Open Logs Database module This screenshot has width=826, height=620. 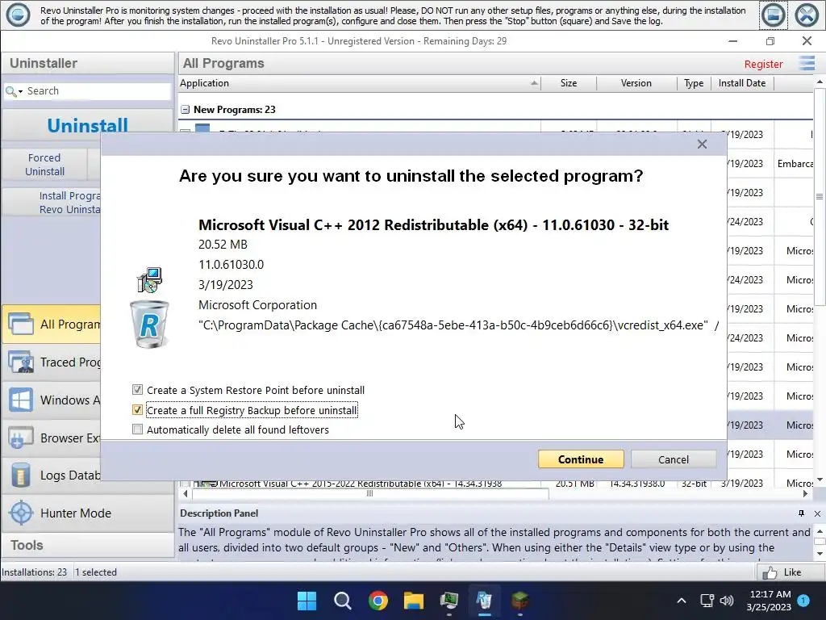(51, 475)
